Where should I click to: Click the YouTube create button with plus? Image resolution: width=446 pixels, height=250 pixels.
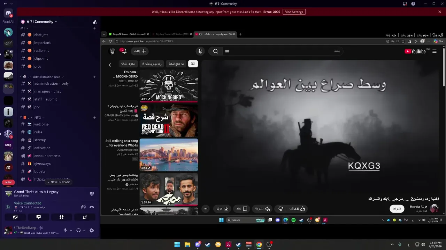[140, 51]
